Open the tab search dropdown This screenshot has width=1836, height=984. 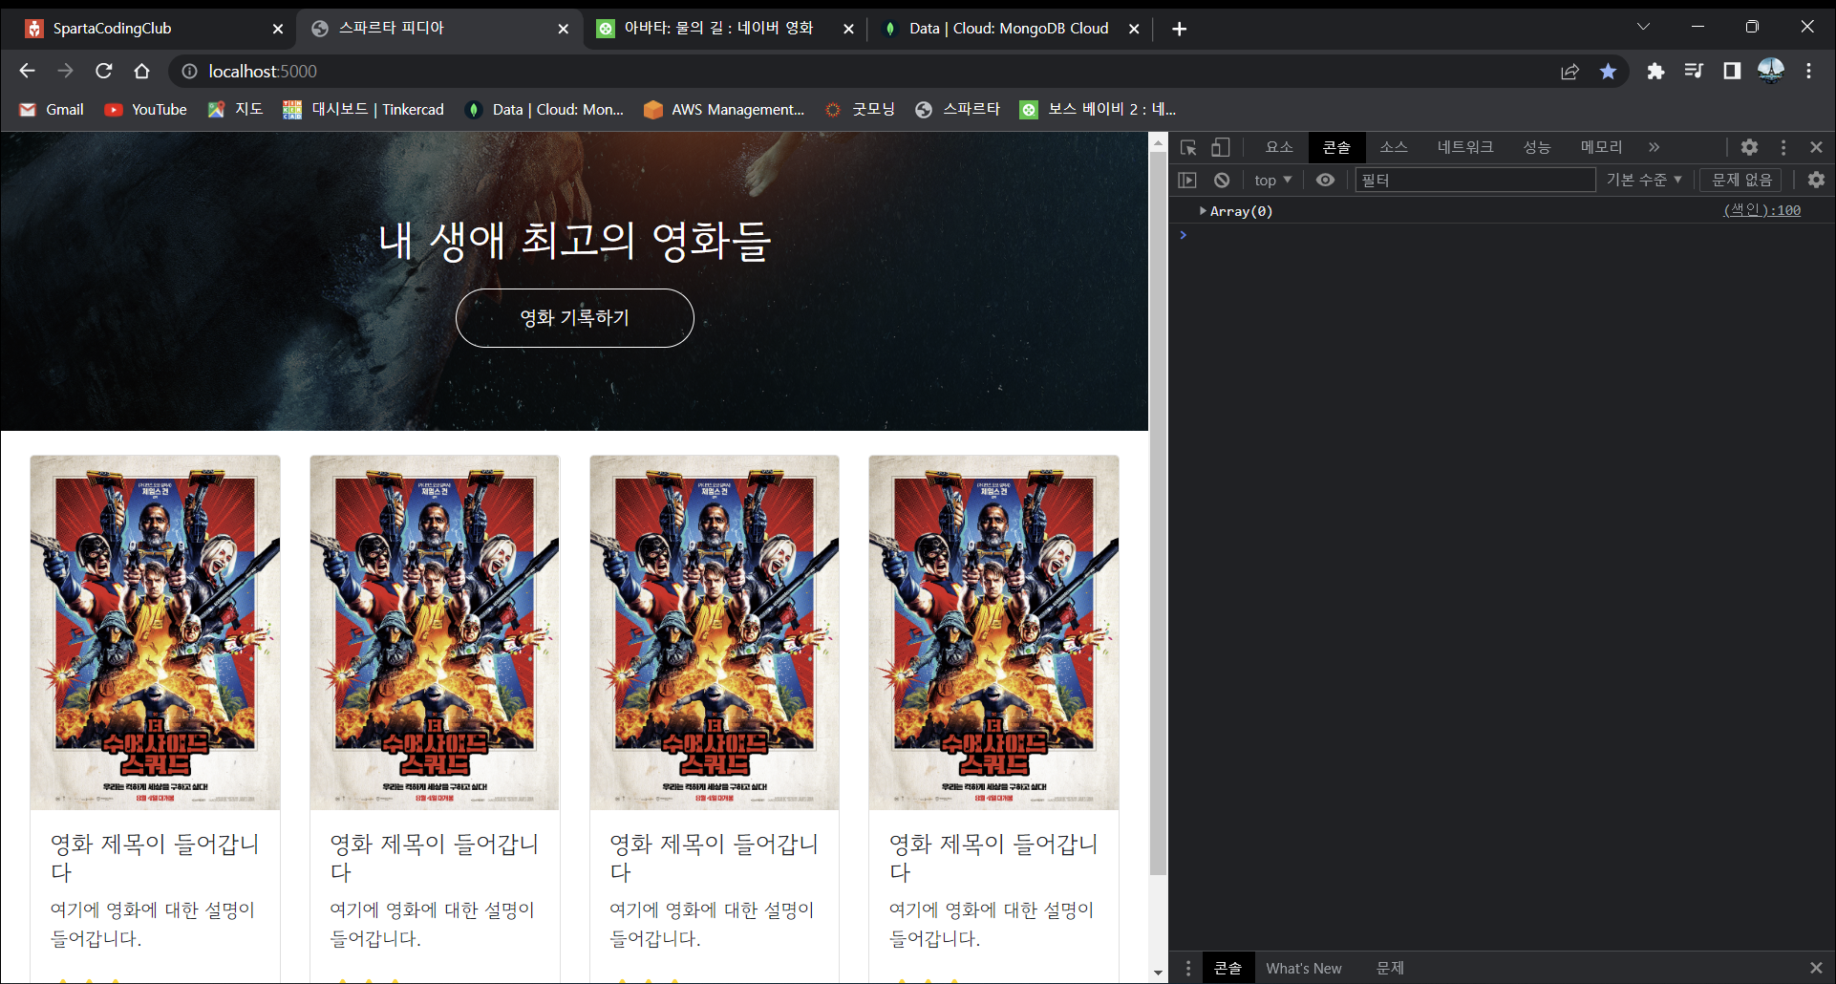pyautogui.click(x=1643, y=27)
